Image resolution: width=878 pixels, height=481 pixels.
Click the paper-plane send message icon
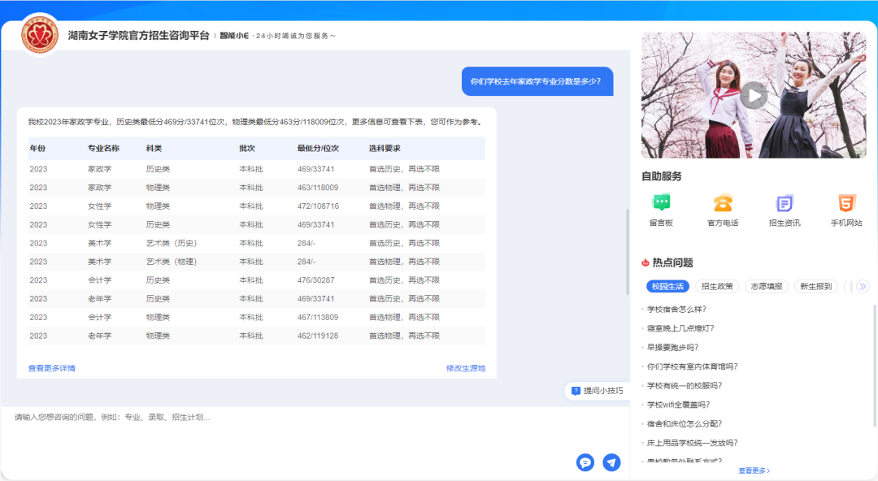[611, 462]
